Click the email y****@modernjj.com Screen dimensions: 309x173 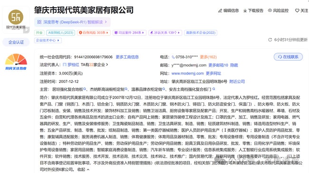pos(189,65)
